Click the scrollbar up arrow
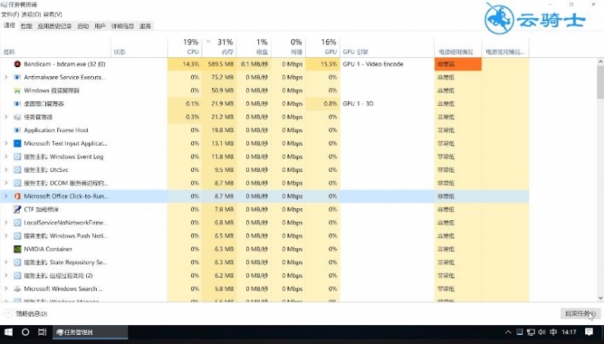604x344 pixels. point(600,62)
